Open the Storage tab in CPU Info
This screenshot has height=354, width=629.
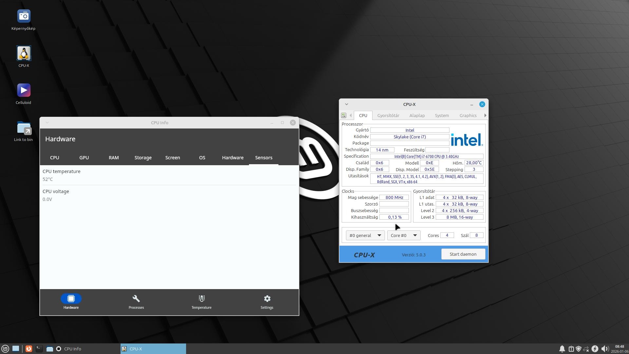[143, 158]
